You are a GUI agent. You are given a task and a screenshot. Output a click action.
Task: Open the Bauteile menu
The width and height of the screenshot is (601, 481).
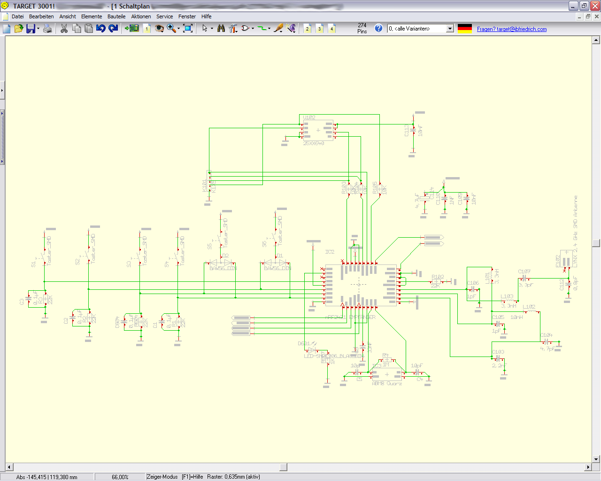click(x=116, y=16)
